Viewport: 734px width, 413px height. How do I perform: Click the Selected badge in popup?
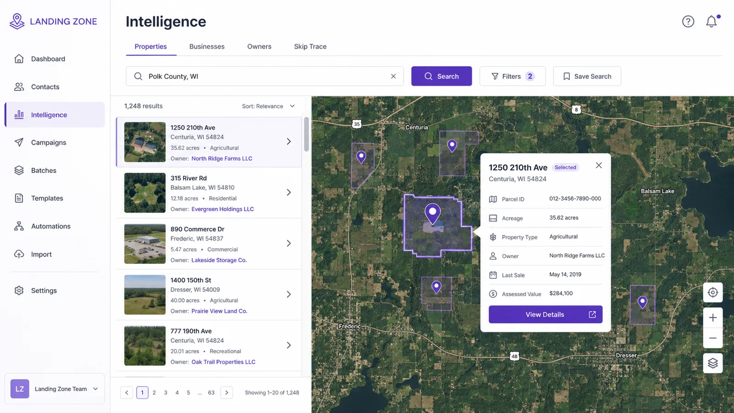pos(565,167)
